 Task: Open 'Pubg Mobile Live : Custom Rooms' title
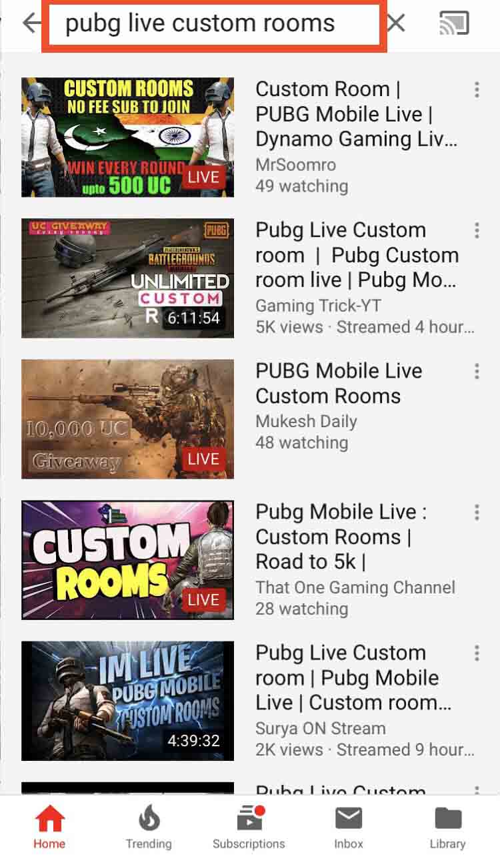341,537
